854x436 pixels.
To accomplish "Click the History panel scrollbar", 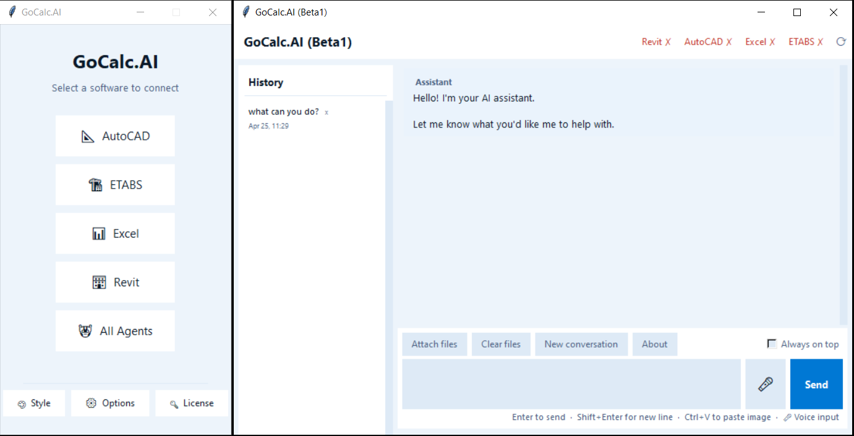I will pos(389,267).
